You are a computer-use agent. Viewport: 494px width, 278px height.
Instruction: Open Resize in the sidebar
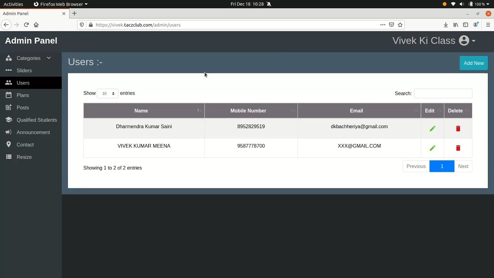click(31, 157)
